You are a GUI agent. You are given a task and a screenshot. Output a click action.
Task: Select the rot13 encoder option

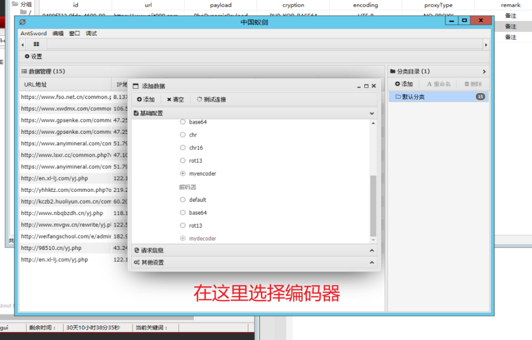coord(182,161)
